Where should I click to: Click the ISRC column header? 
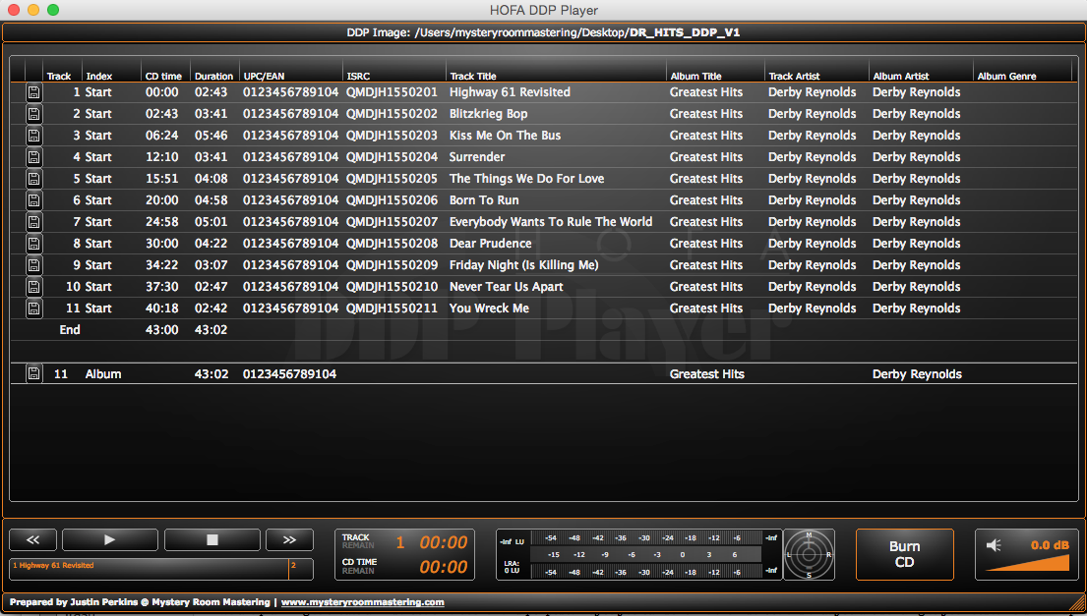[x=358, y=76]
